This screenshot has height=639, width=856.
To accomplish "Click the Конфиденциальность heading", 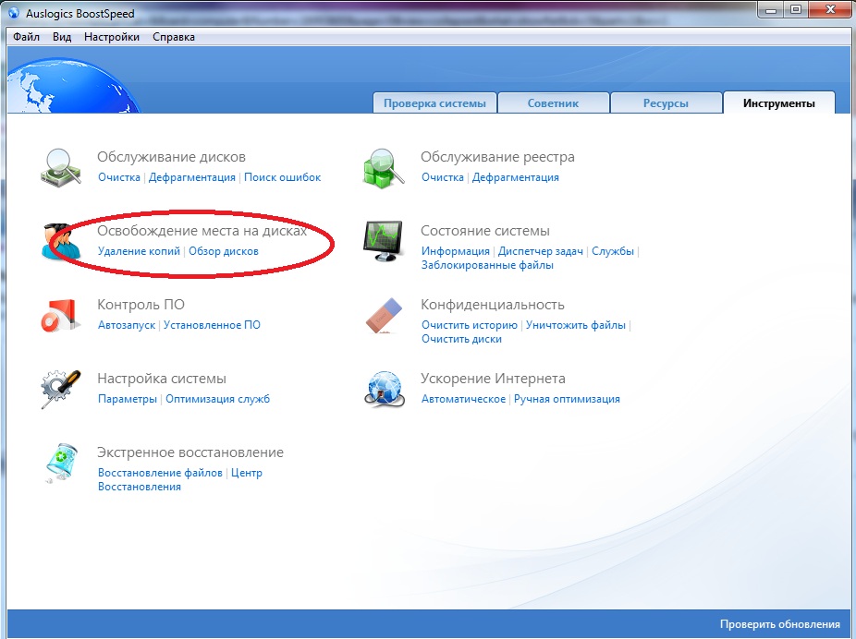I will pyautogui.click(x=493, y=305).
